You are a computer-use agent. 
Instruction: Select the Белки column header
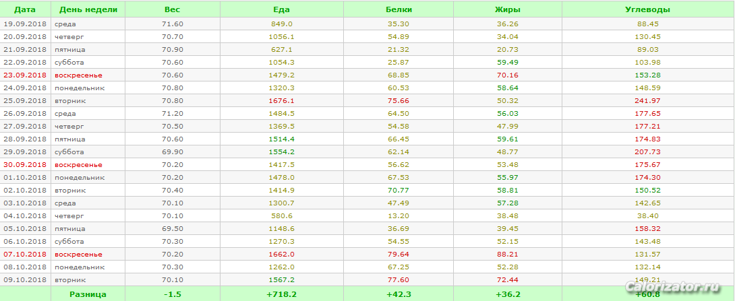tap(399, 9)
